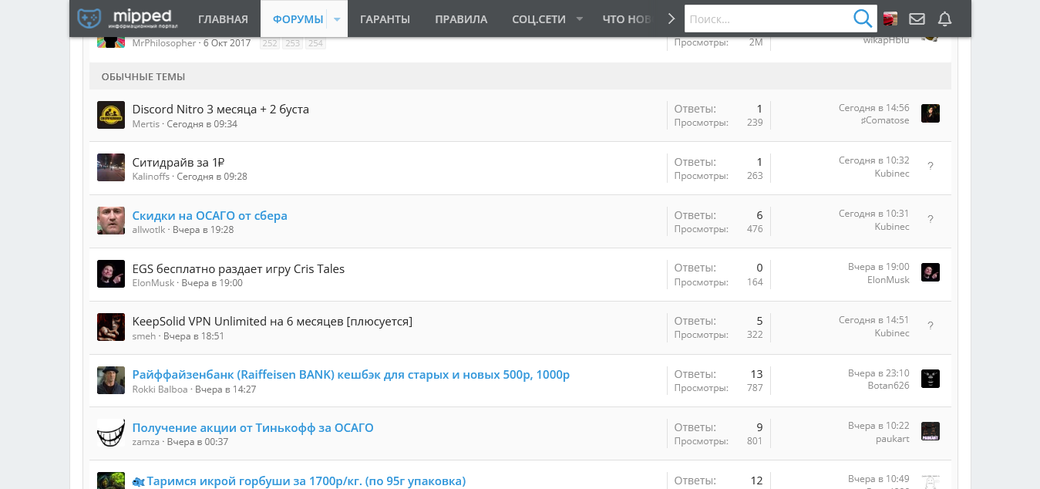
Task: Click paukart last-poster avatar
Action: click(x=931, y=431)
